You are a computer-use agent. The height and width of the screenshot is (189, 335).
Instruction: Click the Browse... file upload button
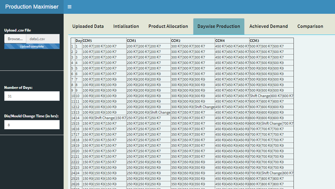15,39
